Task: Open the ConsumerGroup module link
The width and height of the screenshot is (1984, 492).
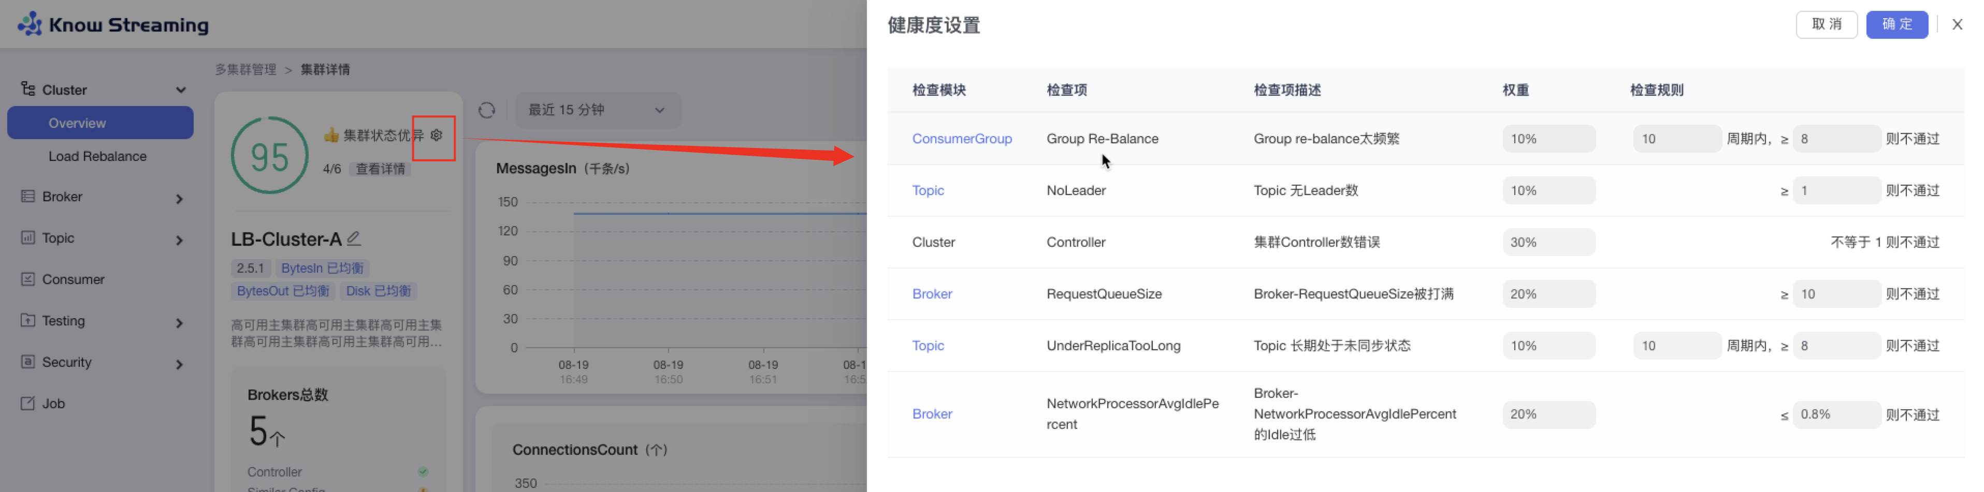Action: (x=962, y=139)
